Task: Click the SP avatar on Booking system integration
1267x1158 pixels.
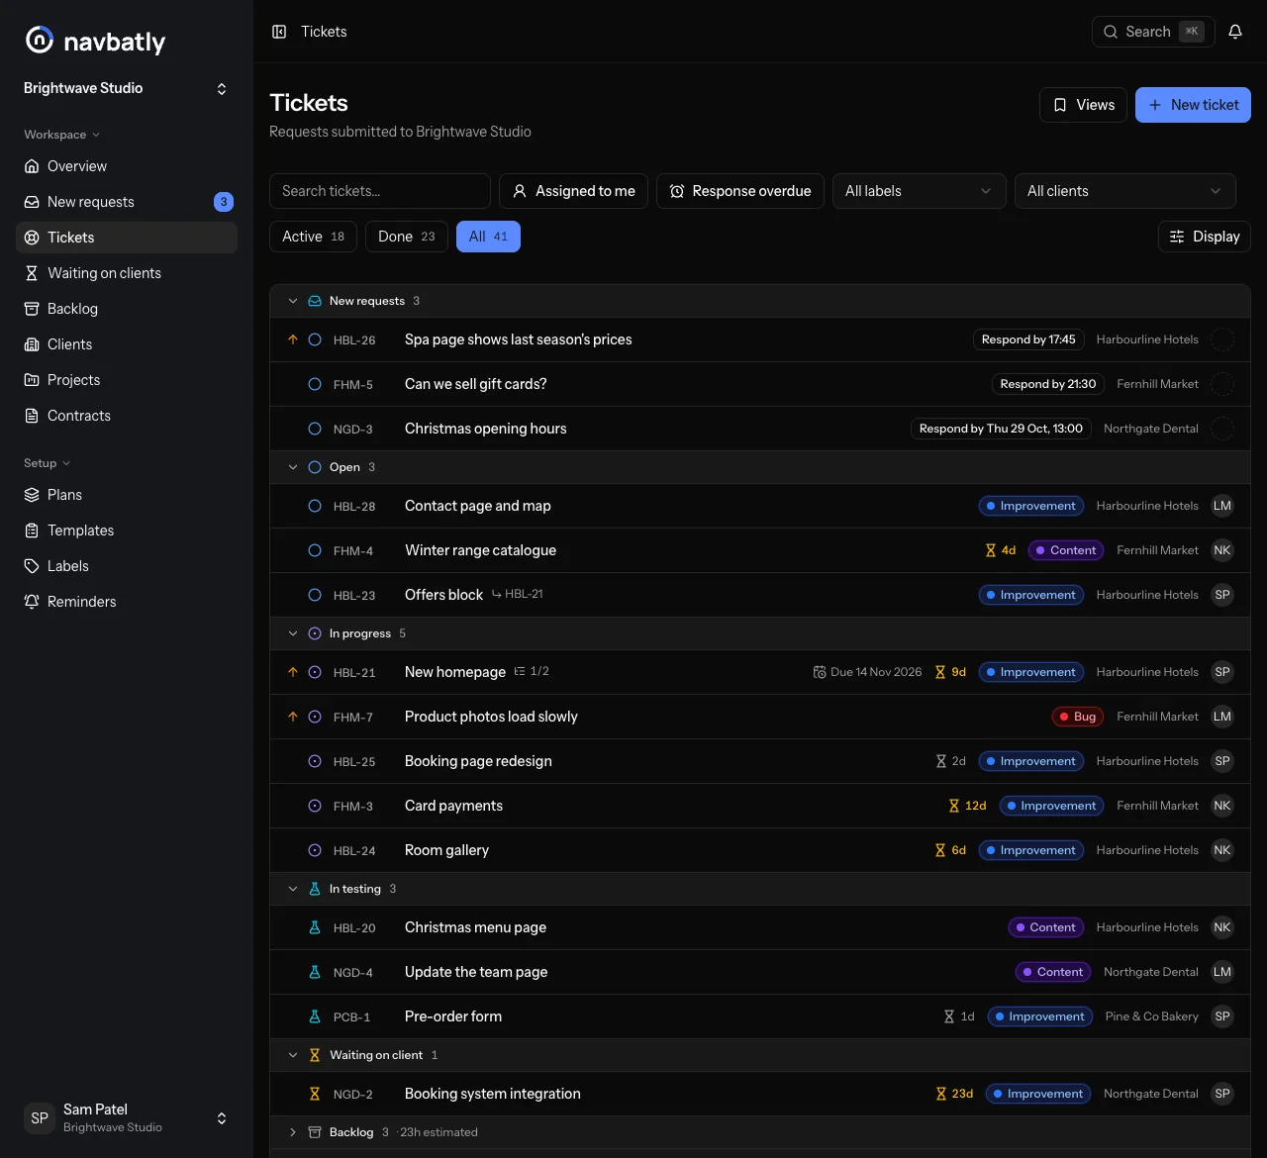Action: (1222, 1094)
